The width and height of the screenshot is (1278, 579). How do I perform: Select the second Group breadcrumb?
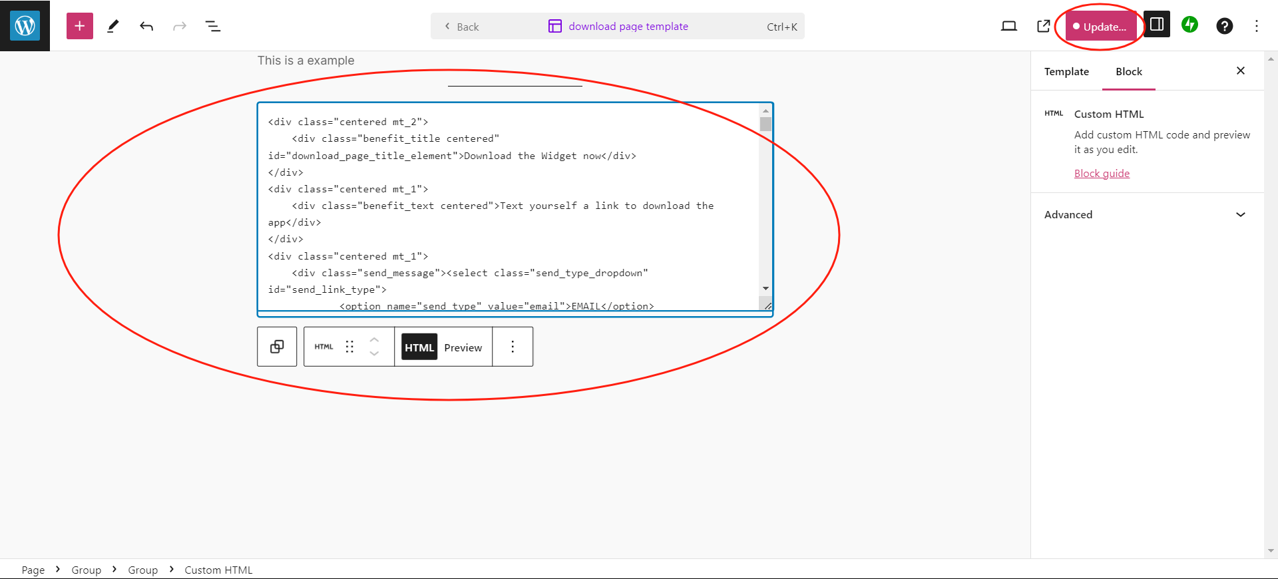pos(143,570)
